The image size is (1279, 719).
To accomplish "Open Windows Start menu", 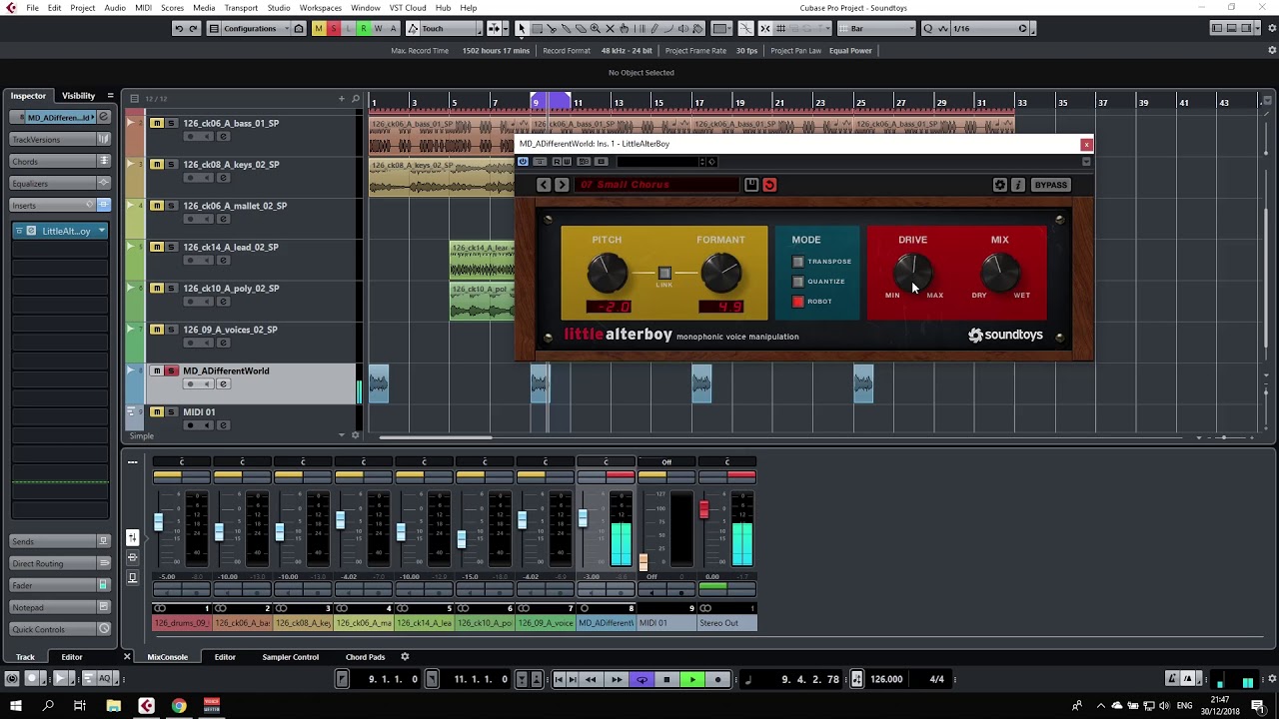I will coord(15,706).
